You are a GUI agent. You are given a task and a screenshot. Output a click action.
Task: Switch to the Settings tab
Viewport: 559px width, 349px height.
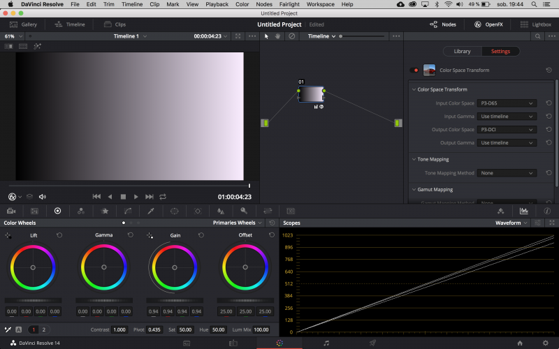[x=500, y=51]
